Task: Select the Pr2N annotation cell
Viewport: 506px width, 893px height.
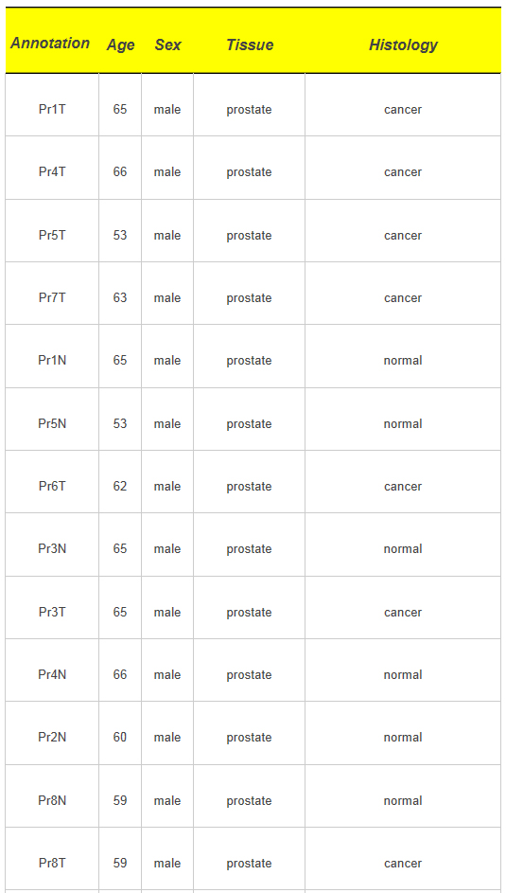Action: pyautogui.click(x=52, y=733)
